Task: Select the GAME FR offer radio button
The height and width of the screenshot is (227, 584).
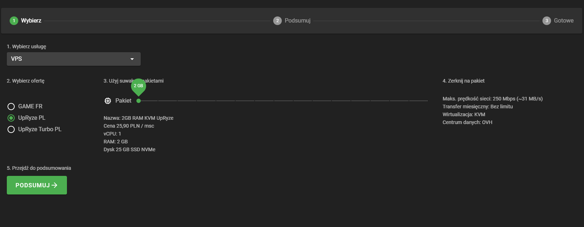Action: [x=11, y=107]
